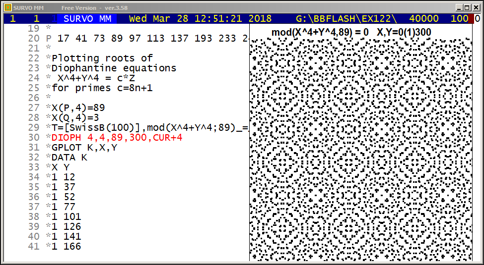
Task: Maximize the SURVO MM window
Action: click(467, 8)
